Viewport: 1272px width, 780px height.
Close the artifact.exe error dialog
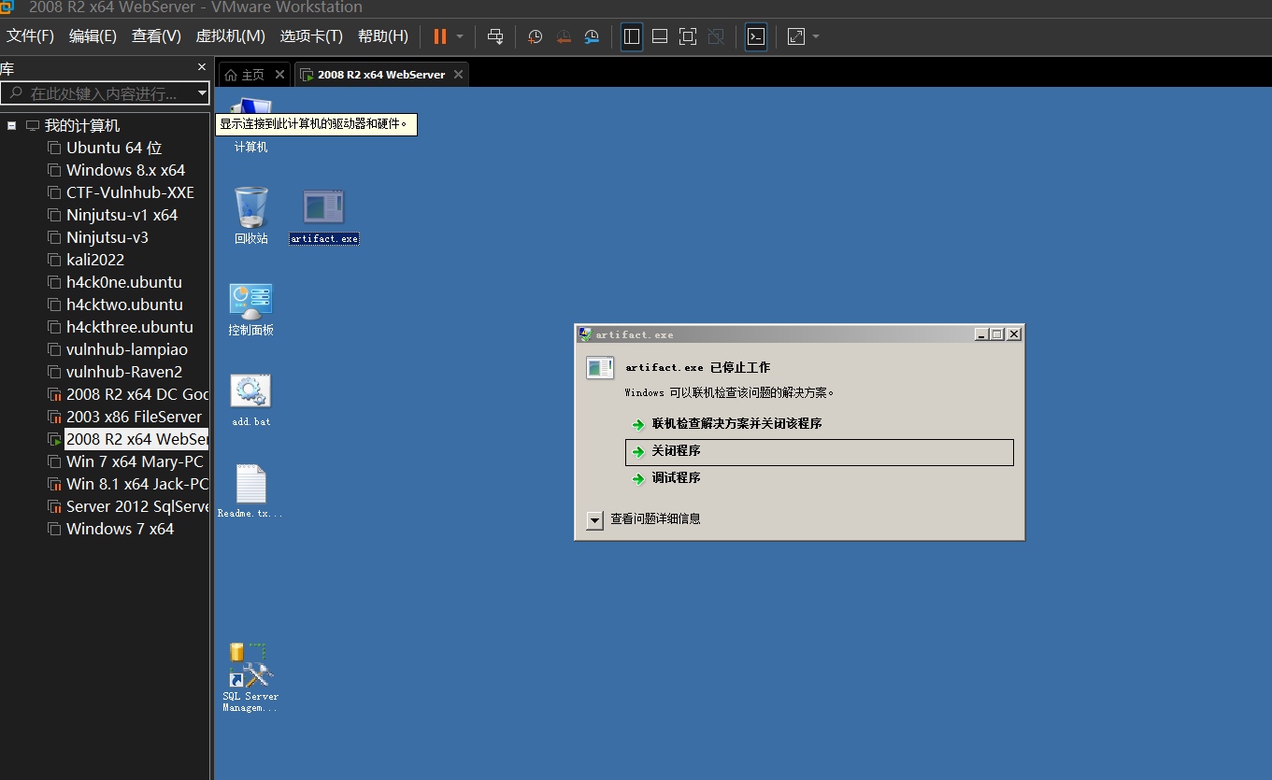tap(1014, 334)
